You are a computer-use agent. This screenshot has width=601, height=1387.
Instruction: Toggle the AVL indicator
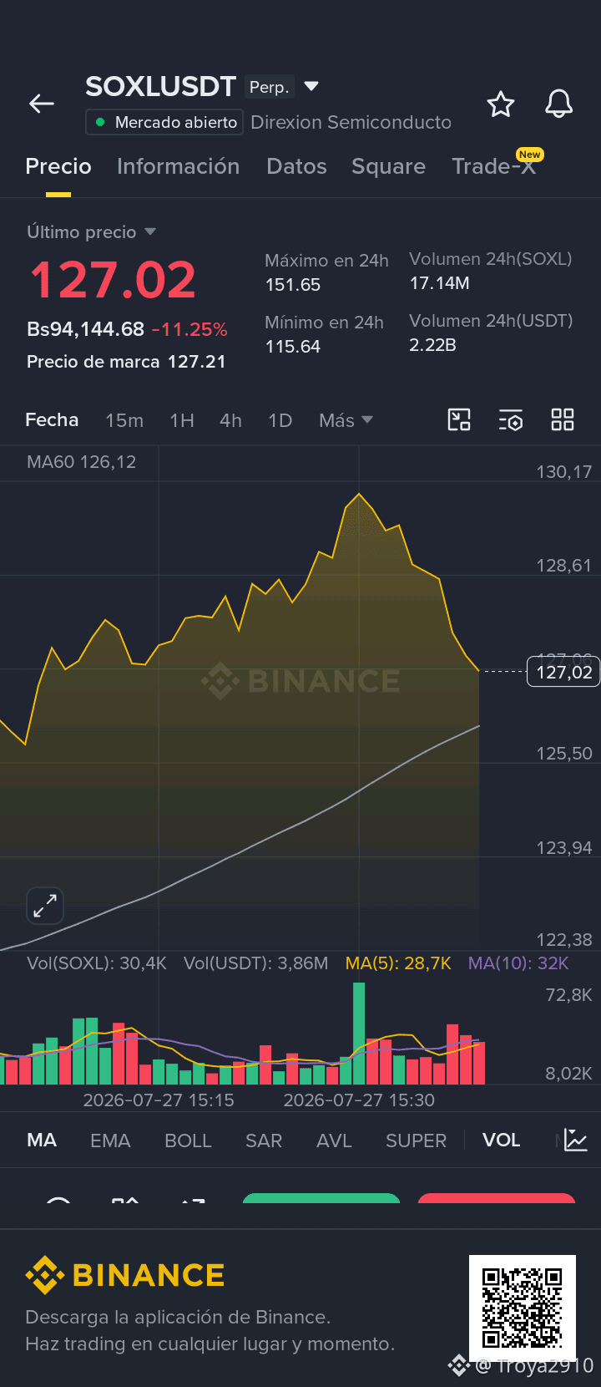(334, 1141)
